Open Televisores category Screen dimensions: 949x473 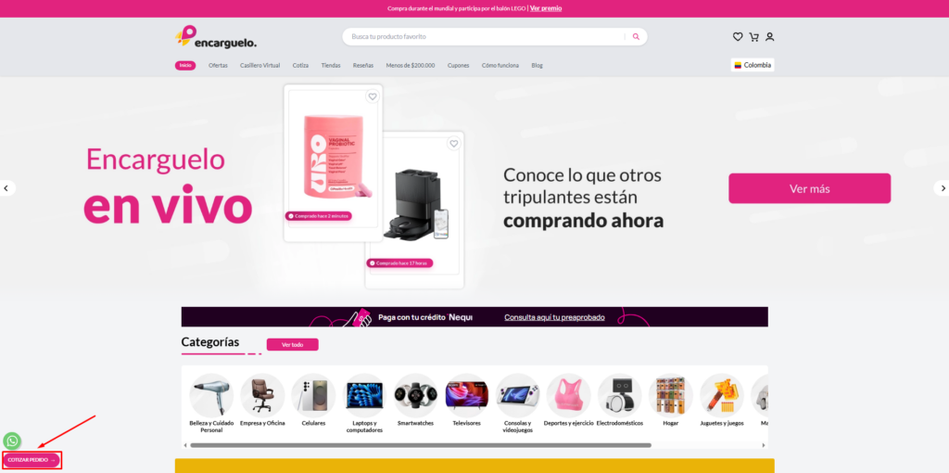467,401
